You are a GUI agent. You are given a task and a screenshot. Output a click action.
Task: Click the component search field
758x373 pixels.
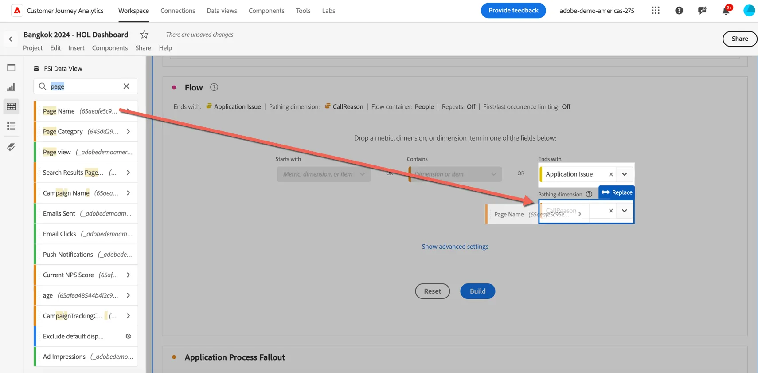point(86,86)
